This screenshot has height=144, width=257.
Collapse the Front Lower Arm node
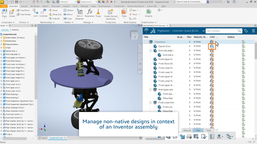[x=150, y=102]
